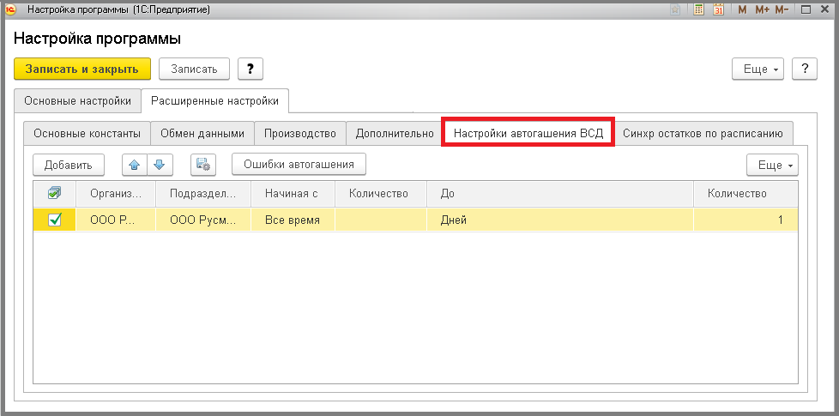839x416 pixels.
Task: Open Ошибки автогашения
Action: coord(299,164)
